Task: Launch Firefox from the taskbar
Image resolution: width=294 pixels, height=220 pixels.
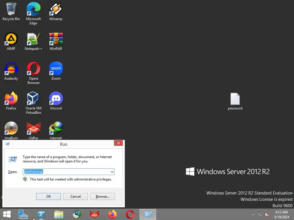Action: tap(112, 214)
